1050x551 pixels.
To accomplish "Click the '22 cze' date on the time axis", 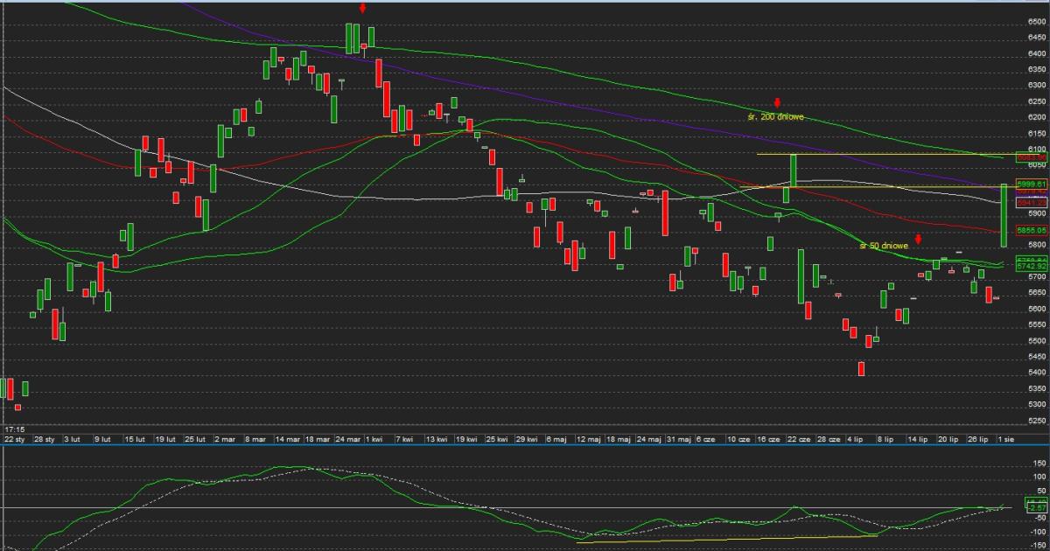I will click(x=798, y=439).
